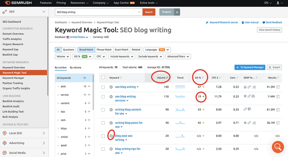Add 'blog post seo writing' via plus icon
Viewport: 288px width, 157px height.
111,136
